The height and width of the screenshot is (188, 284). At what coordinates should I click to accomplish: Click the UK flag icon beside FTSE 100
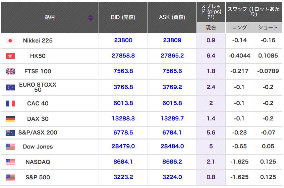coord(10,71)
